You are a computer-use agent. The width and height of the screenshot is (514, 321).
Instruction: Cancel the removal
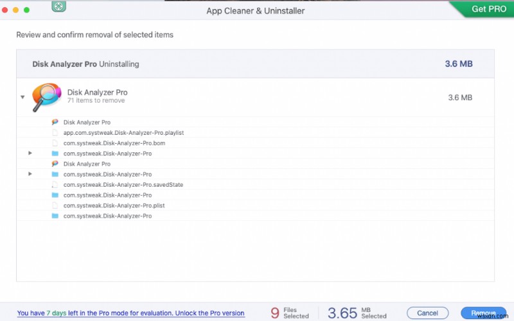pyautogui.click(x=427, y=313)
